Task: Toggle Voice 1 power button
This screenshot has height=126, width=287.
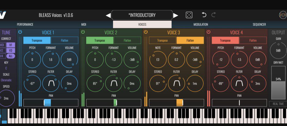Action: click(20, 32)
